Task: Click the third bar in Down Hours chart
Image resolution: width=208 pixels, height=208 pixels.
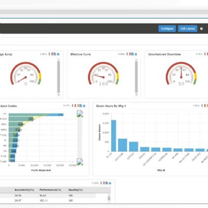Action: coord(134,147)
